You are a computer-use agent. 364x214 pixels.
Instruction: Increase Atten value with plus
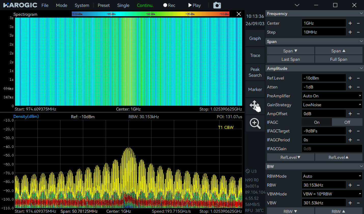350,87
